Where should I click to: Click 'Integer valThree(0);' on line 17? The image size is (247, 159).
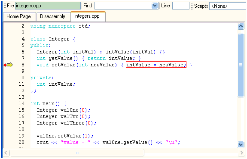click(x=66, y=123)
